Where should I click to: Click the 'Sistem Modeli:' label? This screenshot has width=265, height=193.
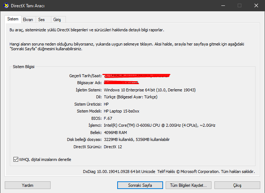(x=89, y=111)
